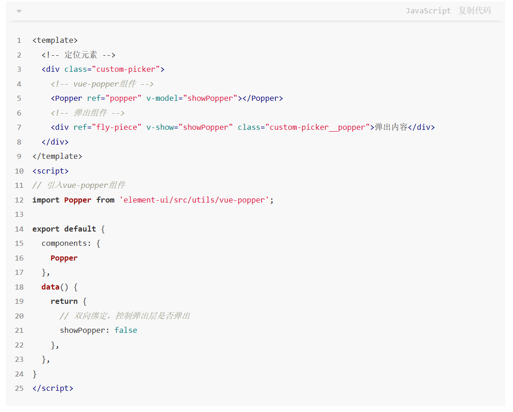Viewport: 513px width, 412px height.
Task: Click the return keyword on line 19
Action: coord(64,301)
